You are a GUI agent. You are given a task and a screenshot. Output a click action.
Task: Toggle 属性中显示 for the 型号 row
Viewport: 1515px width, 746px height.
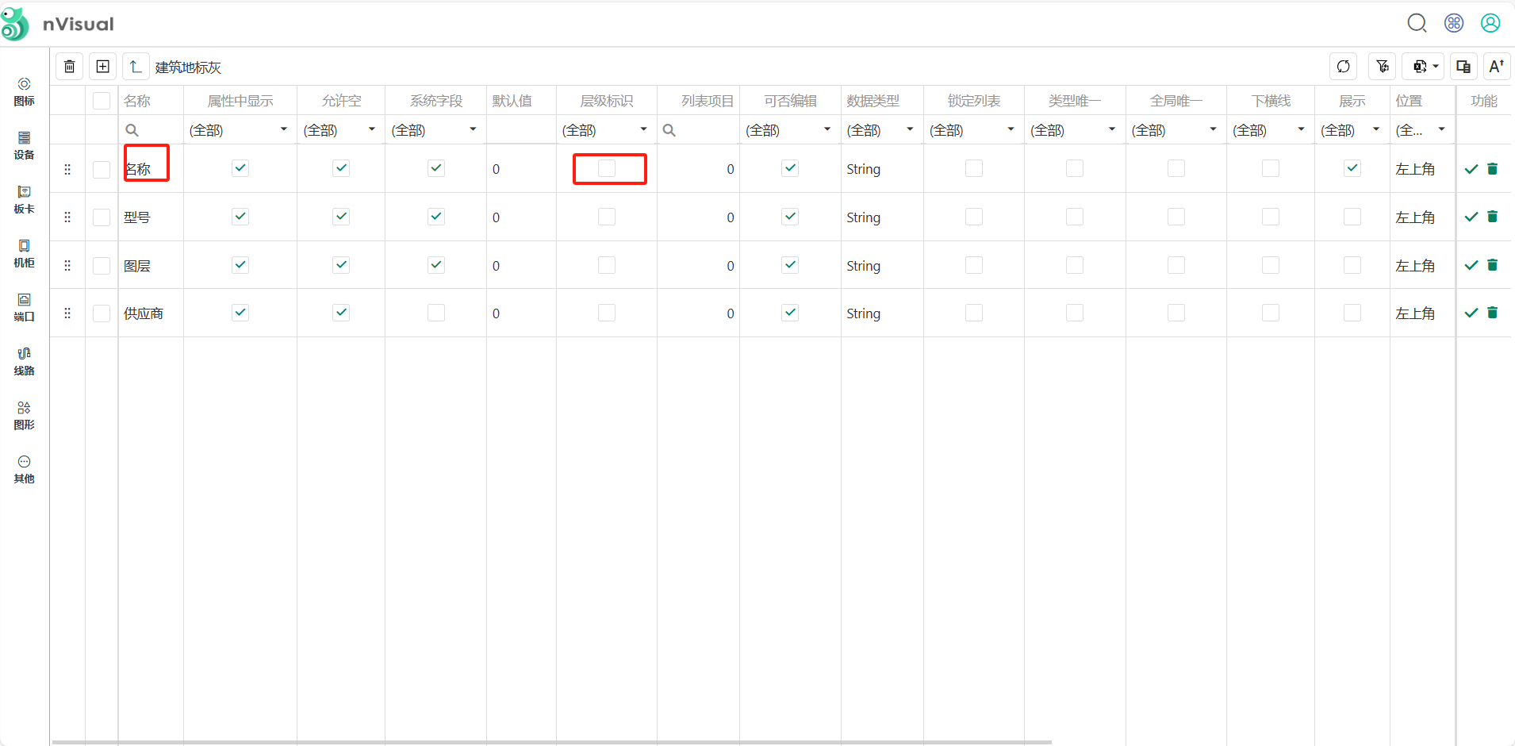pos(240,217)
